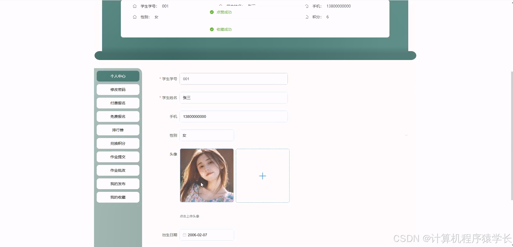Screen dimensions: 513x247
Task: Click the 付费报名 button
Action: 118,103
